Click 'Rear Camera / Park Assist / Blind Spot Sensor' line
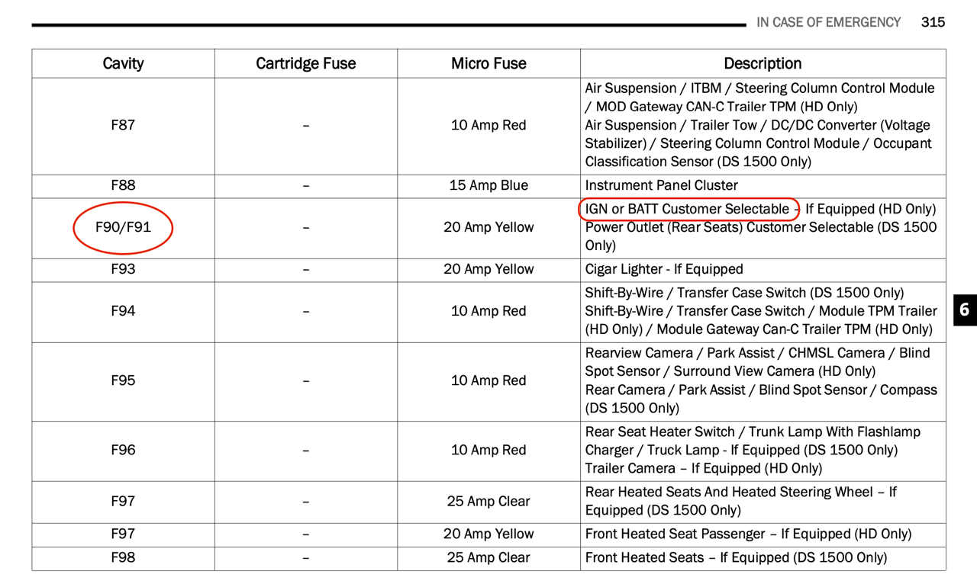This screenshot has height=584, width=977. tap(761, 390)
